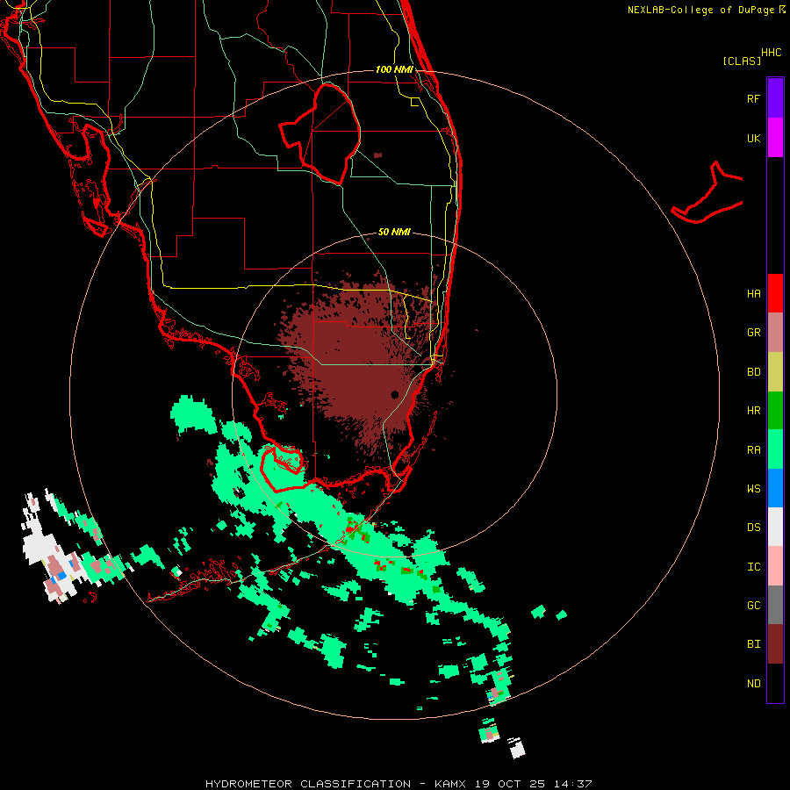Click the UK legend label
790x790 pixels.
[753, 138]
